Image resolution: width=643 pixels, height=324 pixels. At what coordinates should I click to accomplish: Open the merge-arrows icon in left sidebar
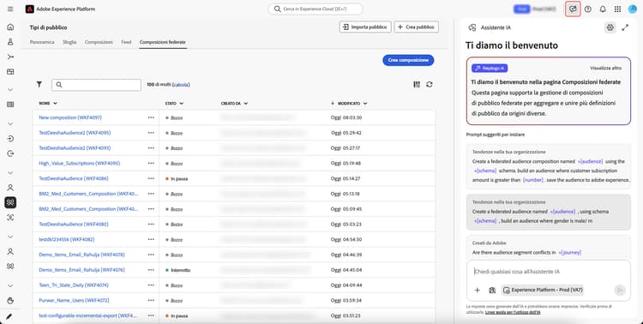(x=10, y=57)
